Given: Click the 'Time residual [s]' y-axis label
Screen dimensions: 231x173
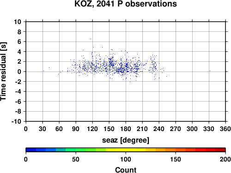Looking at the screenshot, I should coord(3,72).
